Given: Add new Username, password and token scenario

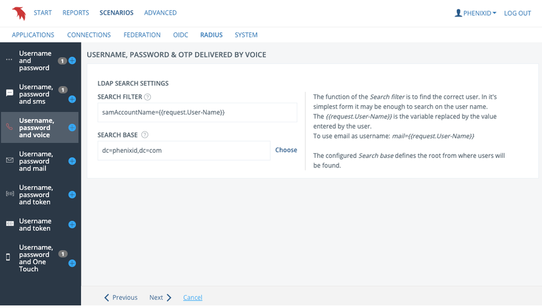Looking at the screenshot, I should pos(72,195).
